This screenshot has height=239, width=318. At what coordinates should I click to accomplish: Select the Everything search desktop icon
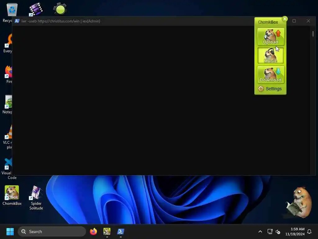click(x=8, y=43)
